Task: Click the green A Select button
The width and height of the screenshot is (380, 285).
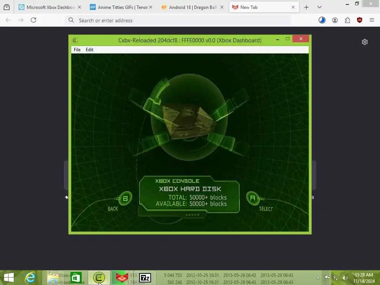Action: point(252,198)
